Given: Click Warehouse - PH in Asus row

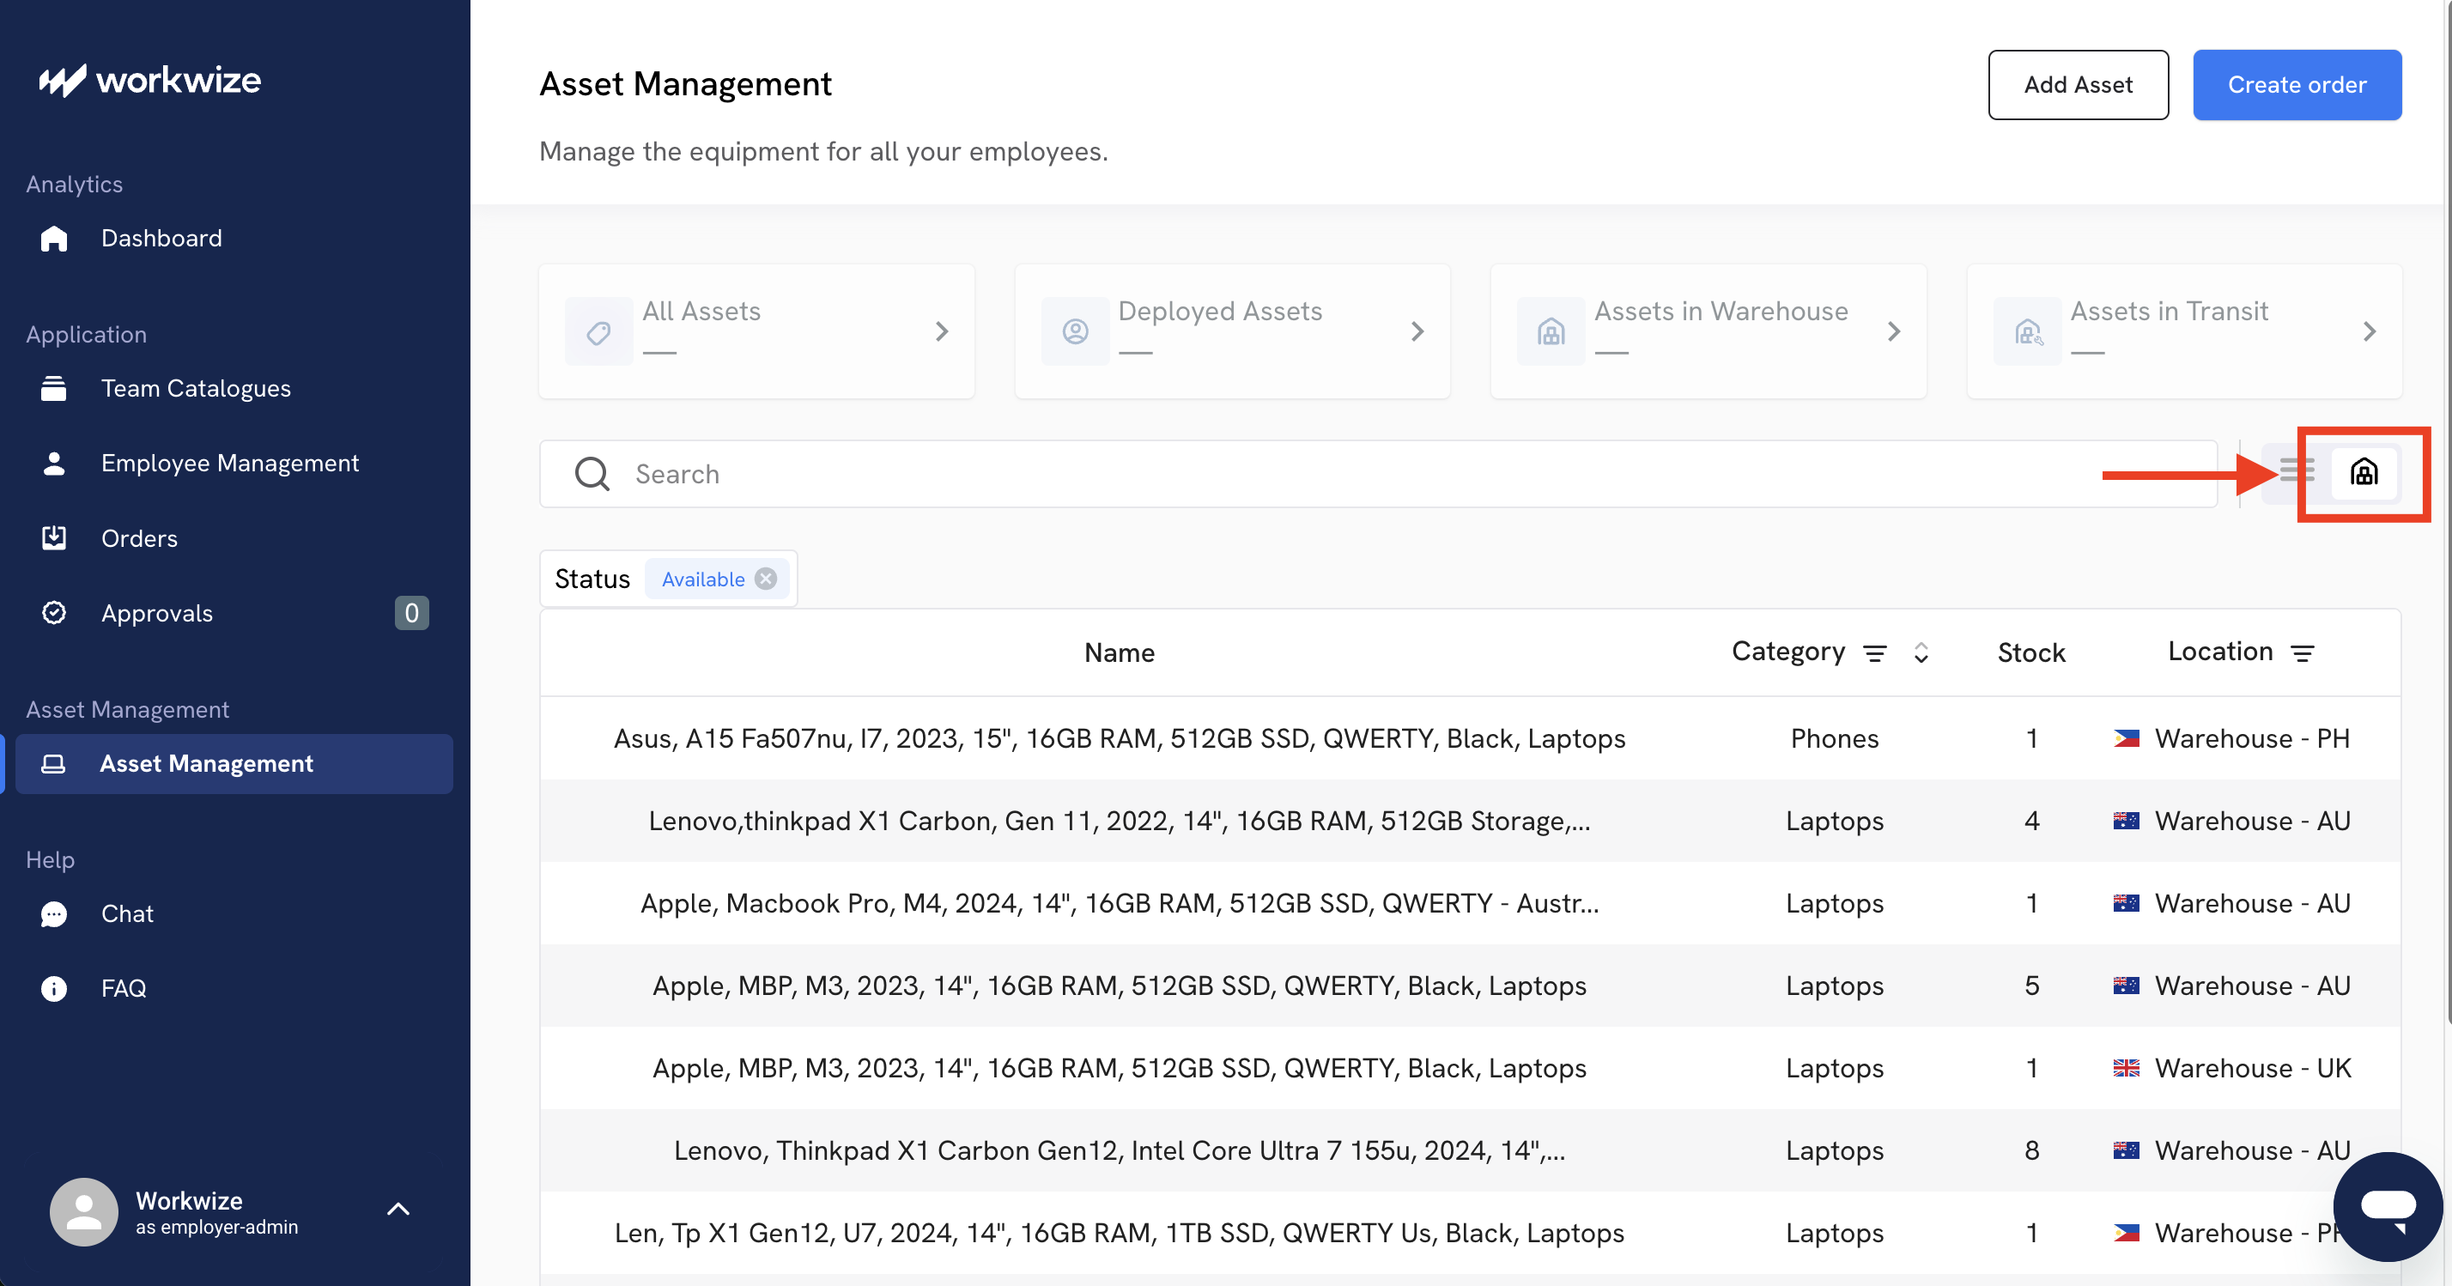Looking at the screenshot, I should coord(2252,738).
